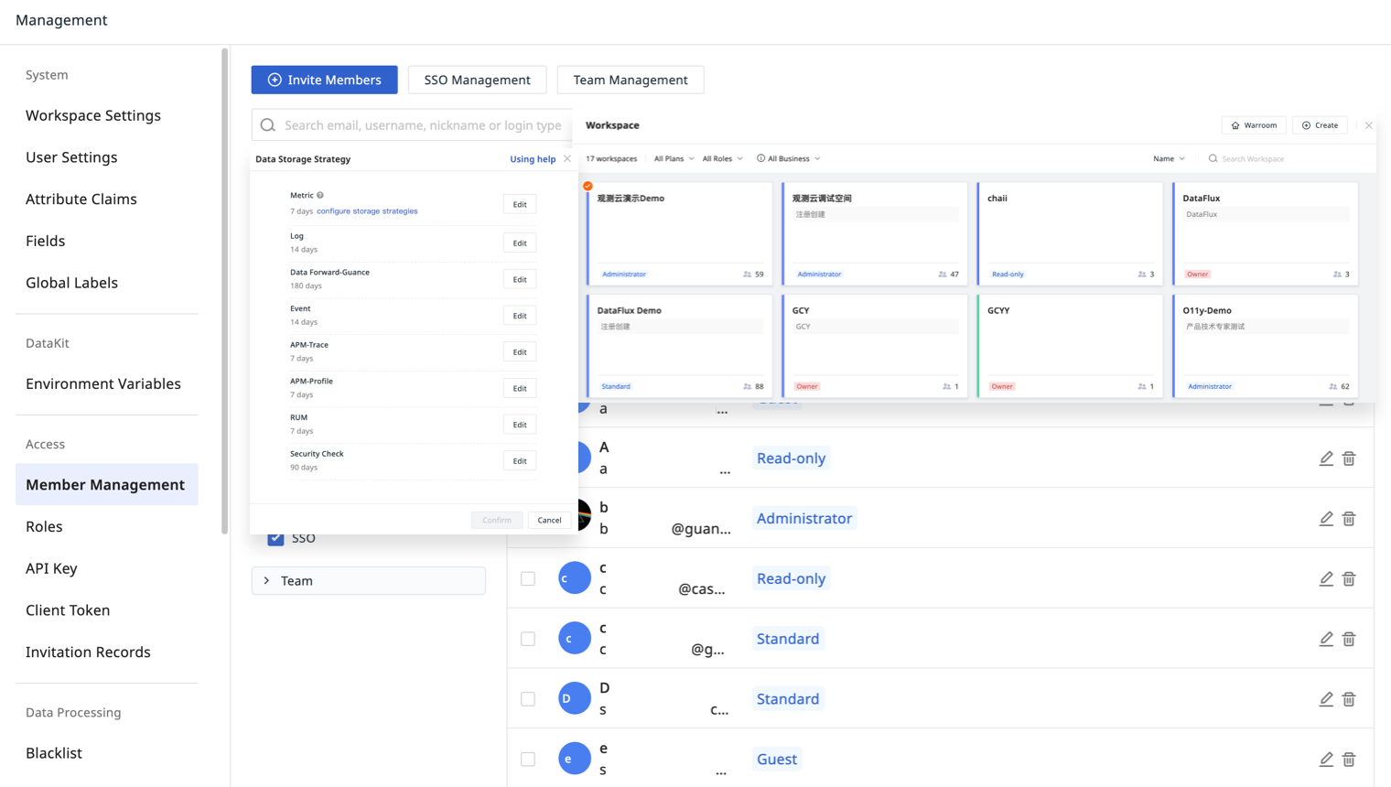Delete the Read-only member with @cas email

[x=1349, y=579]
